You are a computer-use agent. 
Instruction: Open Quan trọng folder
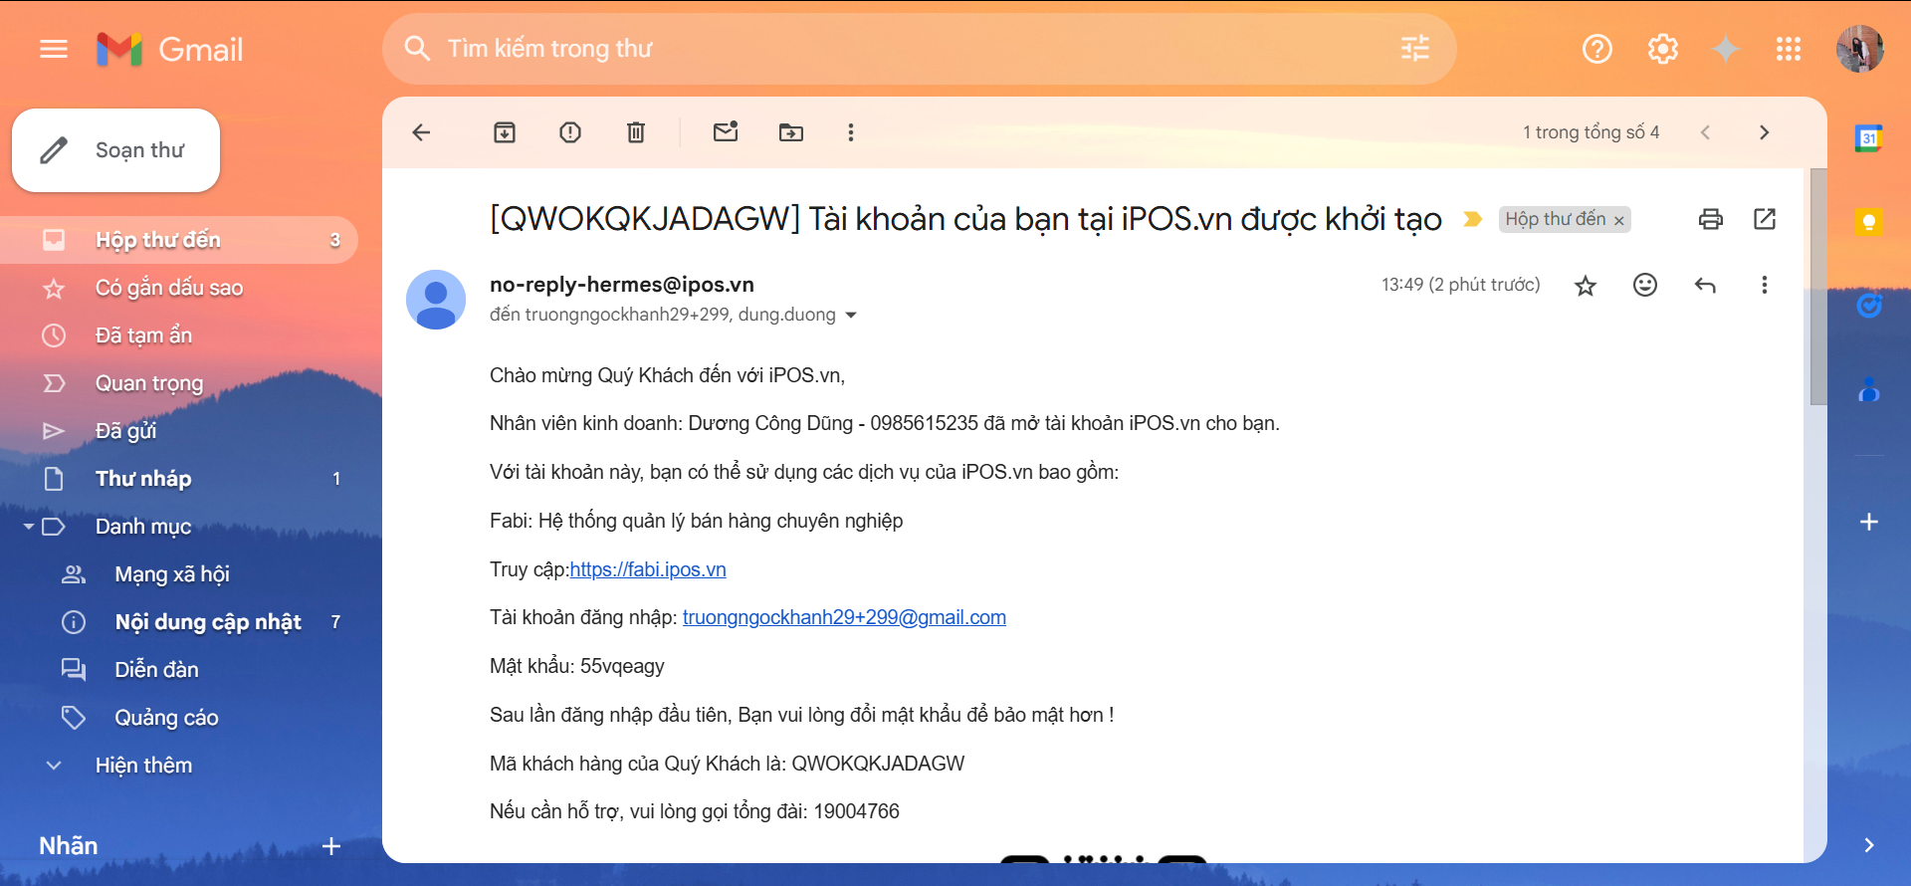pos(179,383)
